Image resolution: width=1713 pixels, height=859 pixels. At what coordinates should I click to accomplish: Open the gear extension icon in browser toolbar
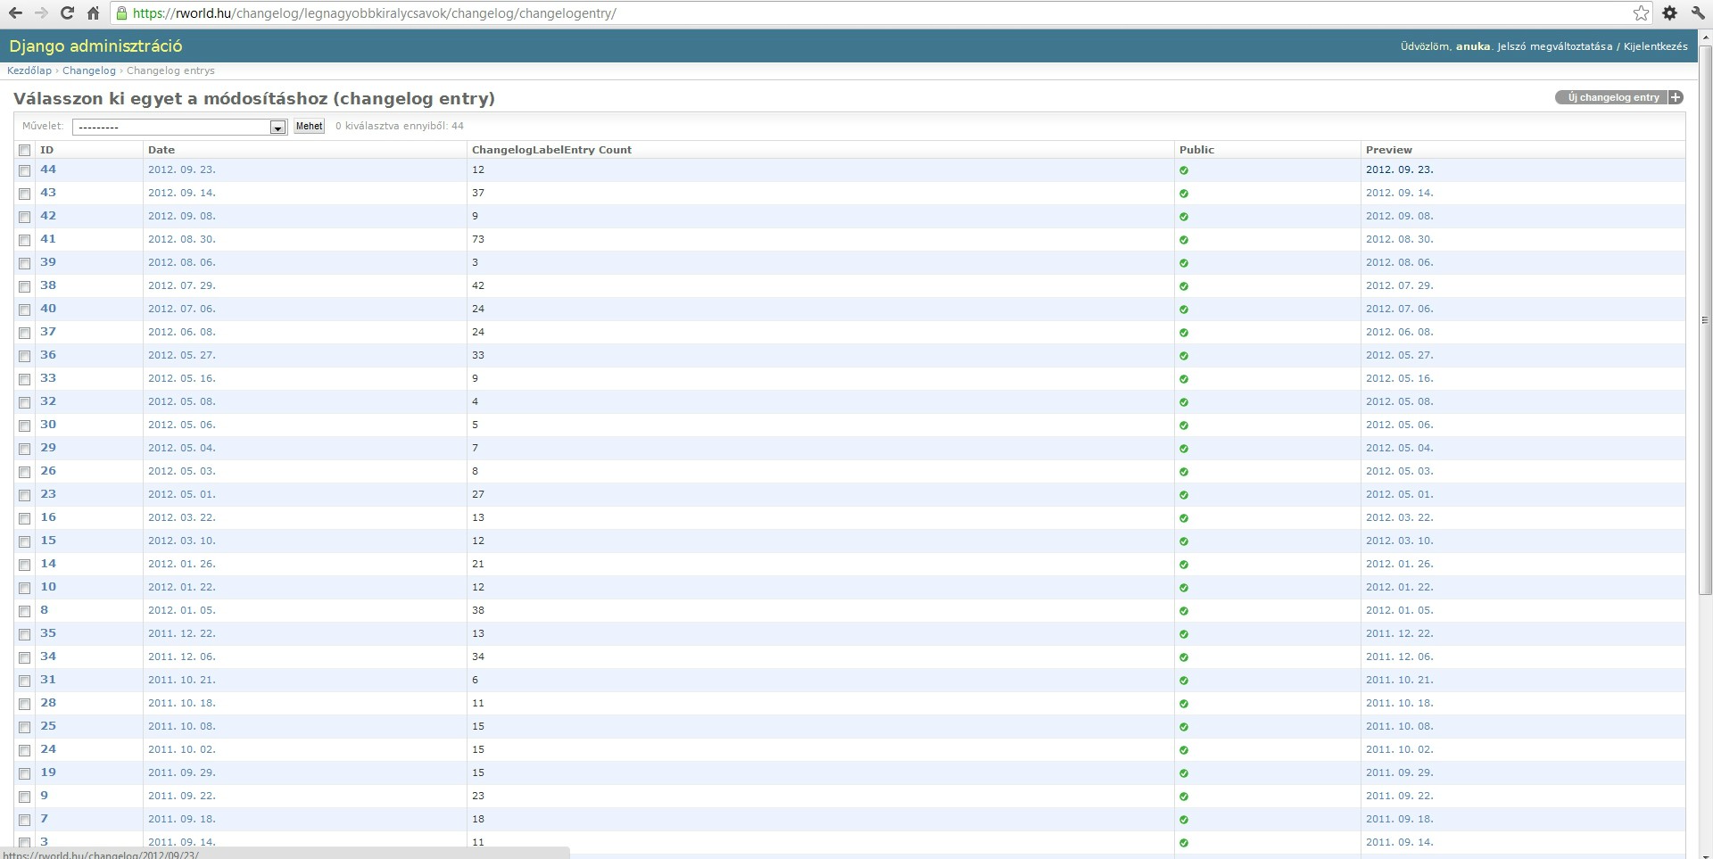click(1669, 13)
